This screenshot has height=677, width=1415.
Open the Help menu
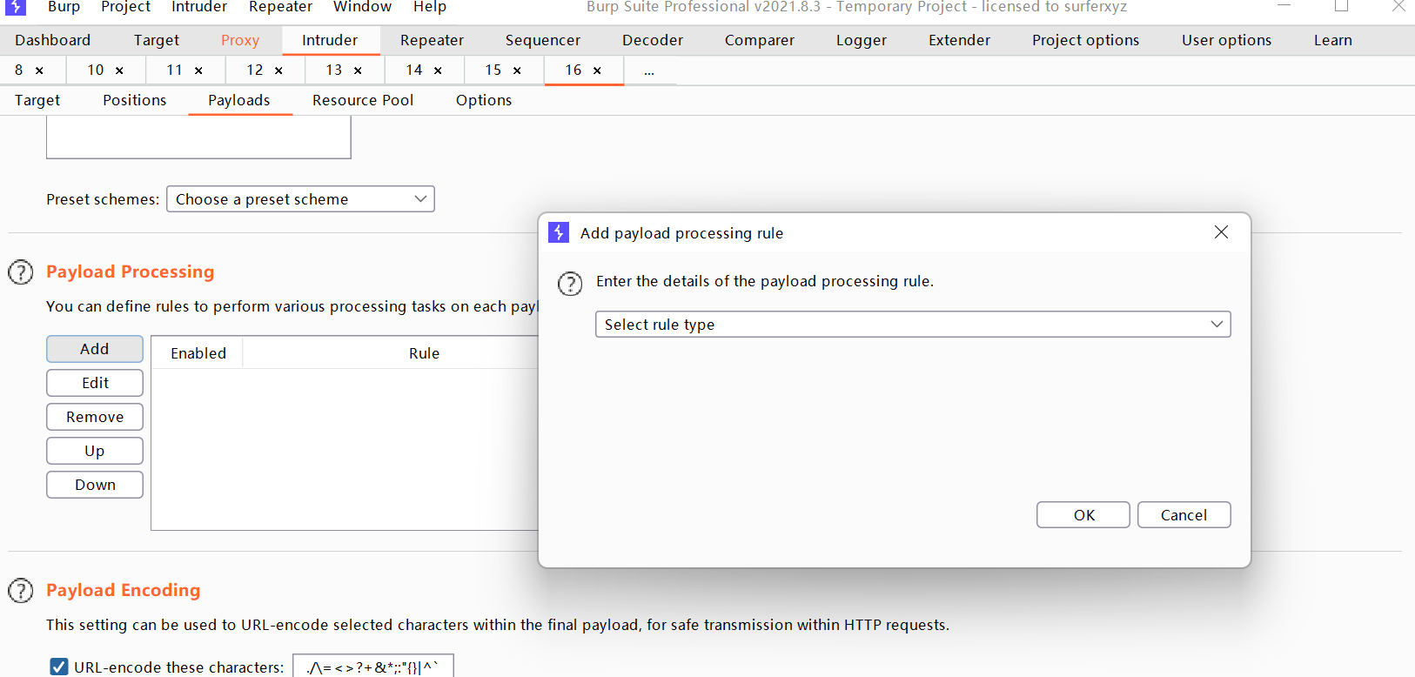430,7
